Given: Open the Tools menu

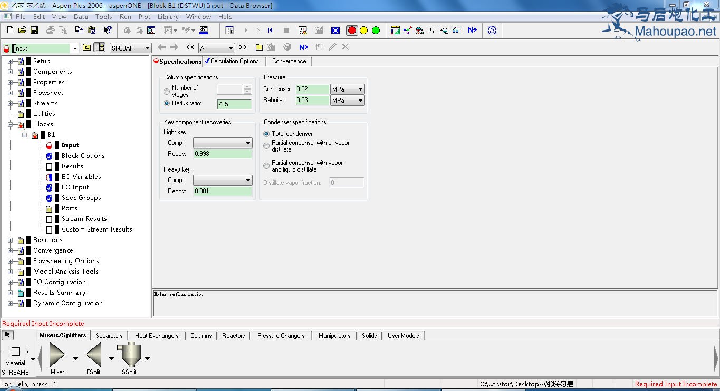Looking at the screenshot, I should click(x=103, y=16).
